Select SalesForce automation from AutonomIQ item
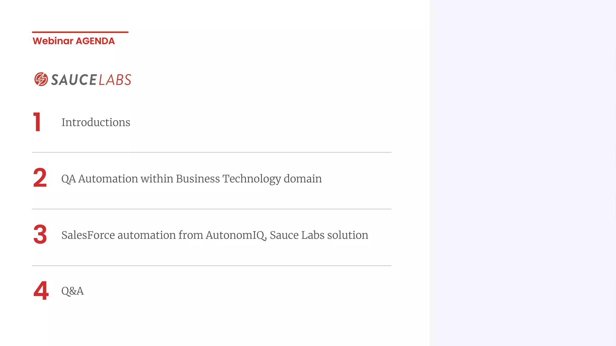 215,235
